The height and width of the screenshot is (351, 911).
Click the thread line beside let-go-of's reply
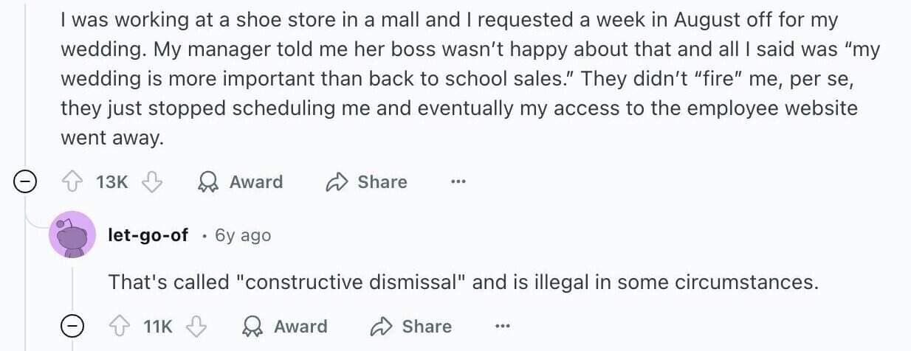(72, 284)
